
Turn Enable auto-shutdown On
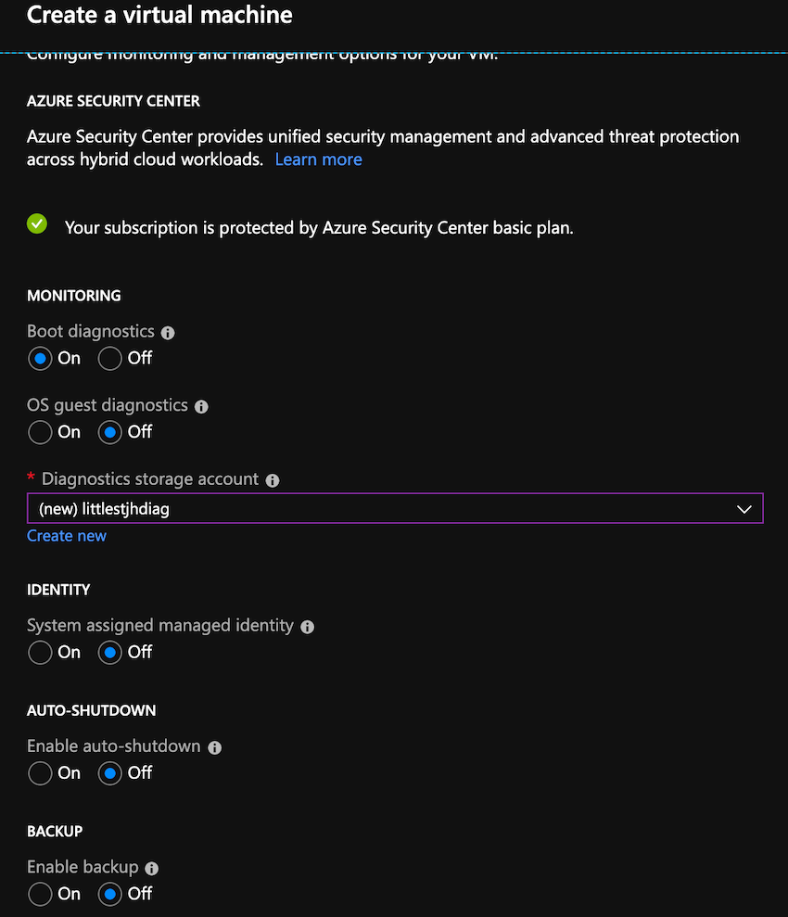pos(40,773)
